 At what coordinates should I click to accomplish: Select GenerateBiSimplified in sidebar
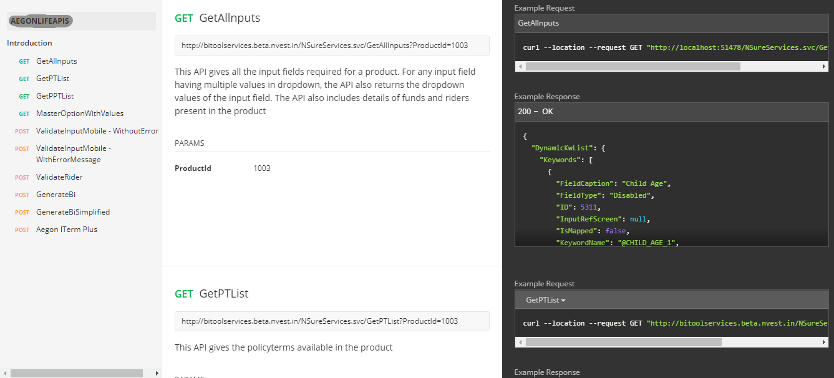(x=72, y=212)
